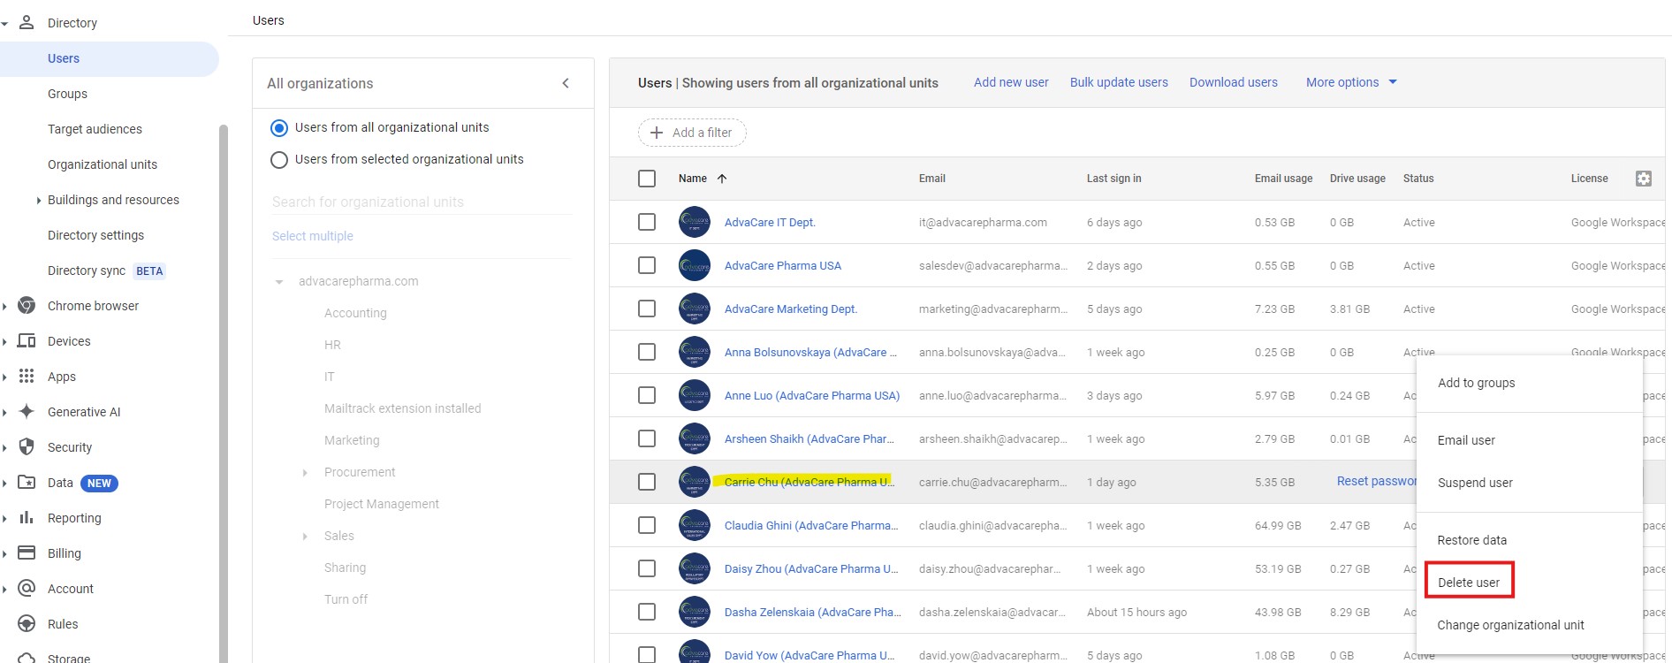This screenshot has width=1672, height=663.
Task: Tick checkbox for AdvaCare Pharma USA
Action: [647, 265]
